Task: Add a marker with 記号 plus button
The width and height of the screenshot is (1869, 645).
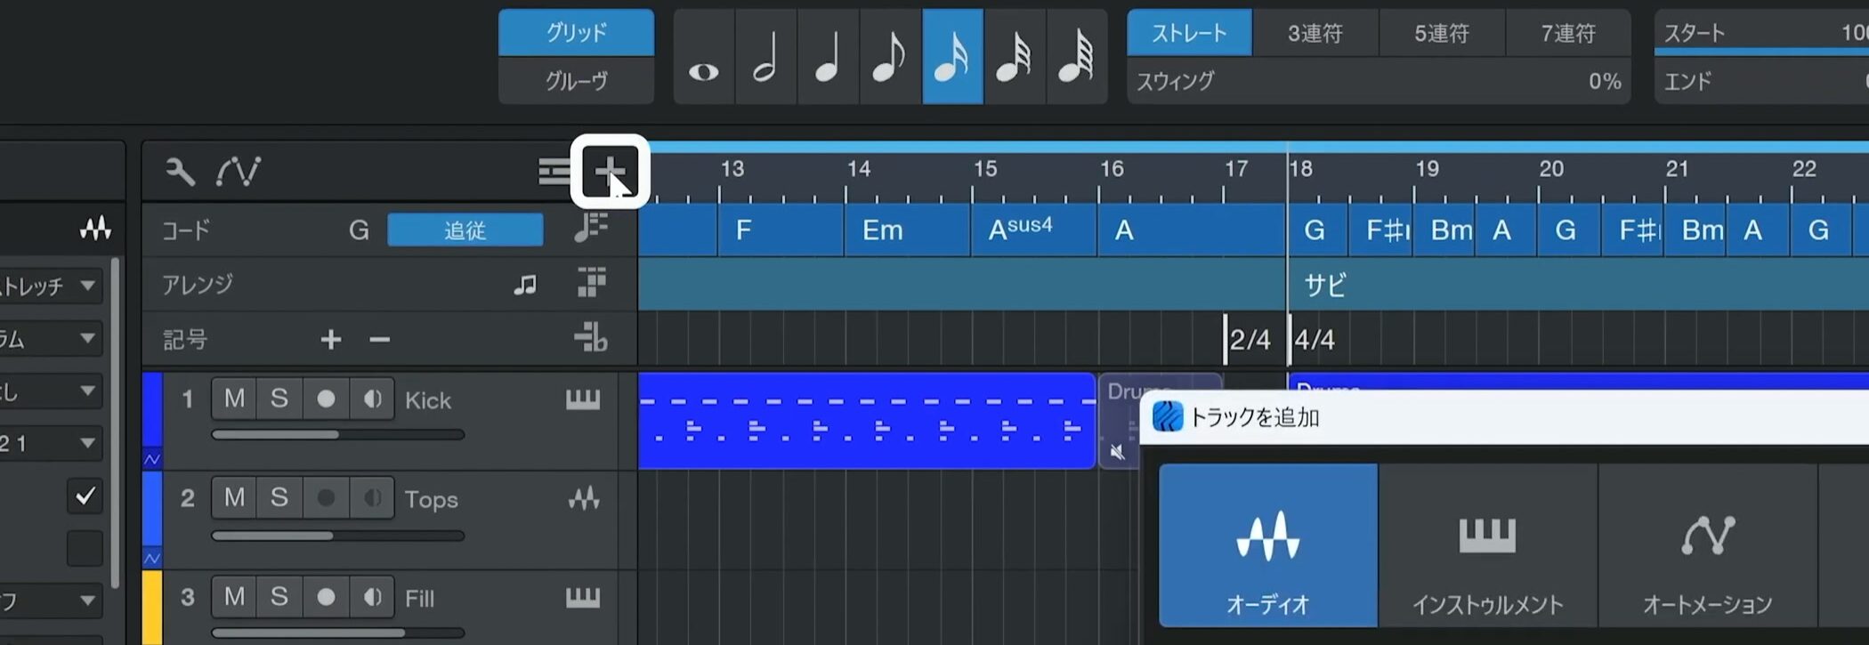Action: (x=331, y=339)
